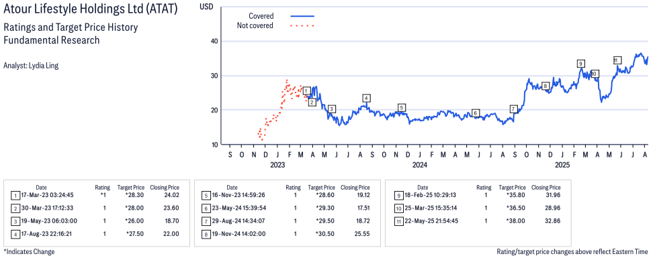
Task: Click the closing price 23.60
Action: [x=172, y=208]
